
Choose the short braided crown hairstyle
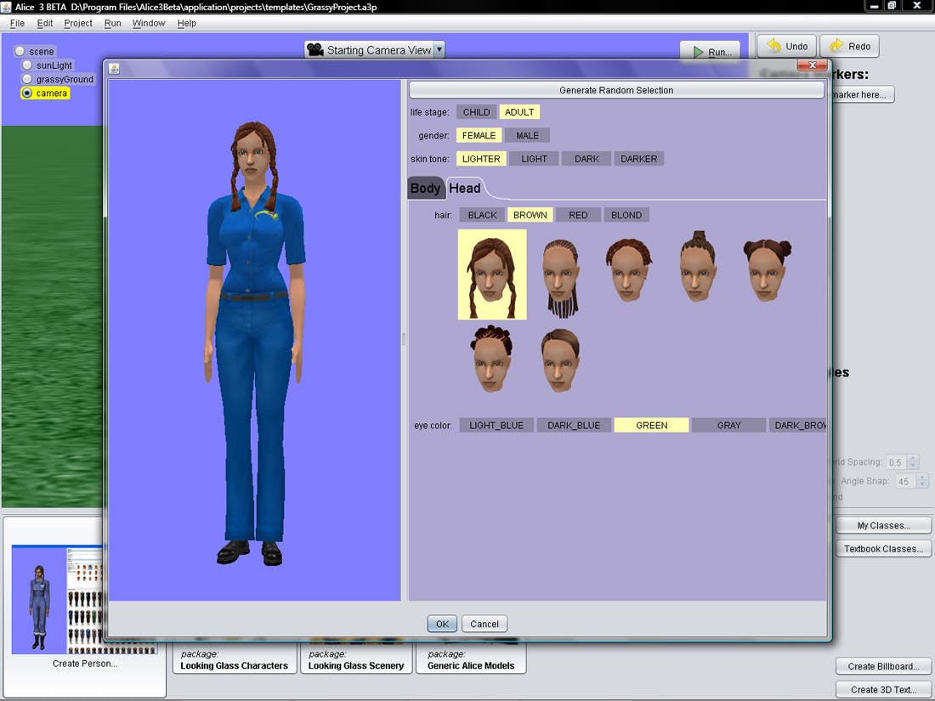628,270
